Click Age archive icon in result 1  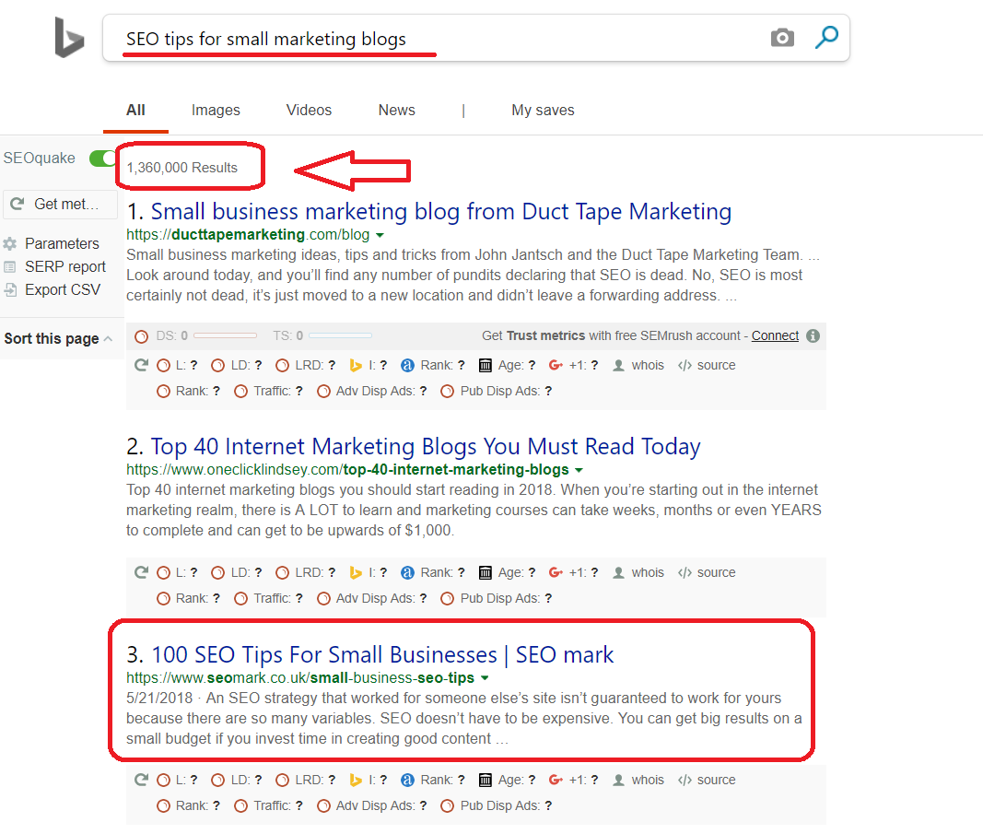point(486,366)
